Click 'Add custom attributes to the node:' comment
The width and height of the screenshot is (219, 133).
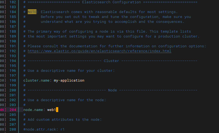(x=62, y=120)
